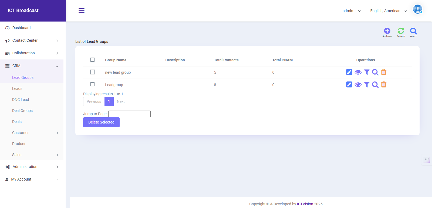
Task: Open Product menu item
Action: click(19, 144)
